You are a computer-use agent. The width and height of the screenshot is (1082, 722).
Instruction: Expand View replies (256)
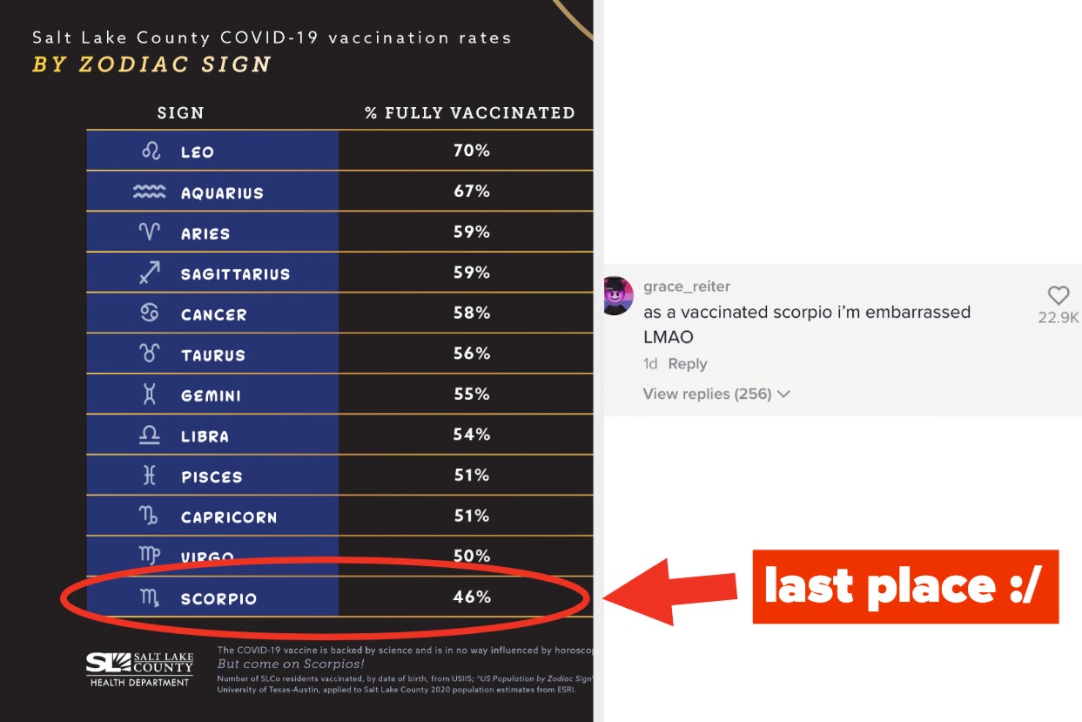(x=716, y=394)
